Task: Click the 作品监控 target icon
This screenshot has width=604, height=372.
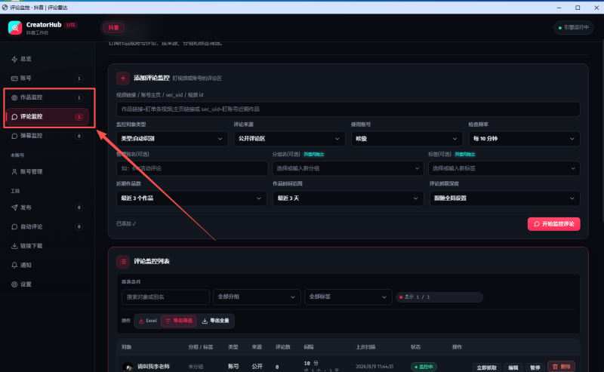Action: pos(14,97)
